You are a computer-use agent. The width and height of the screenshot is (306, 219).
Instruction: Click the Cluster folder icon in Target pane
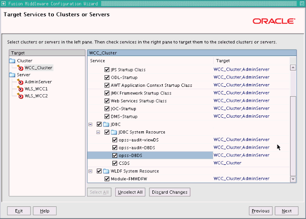click(x=12, y=61)
